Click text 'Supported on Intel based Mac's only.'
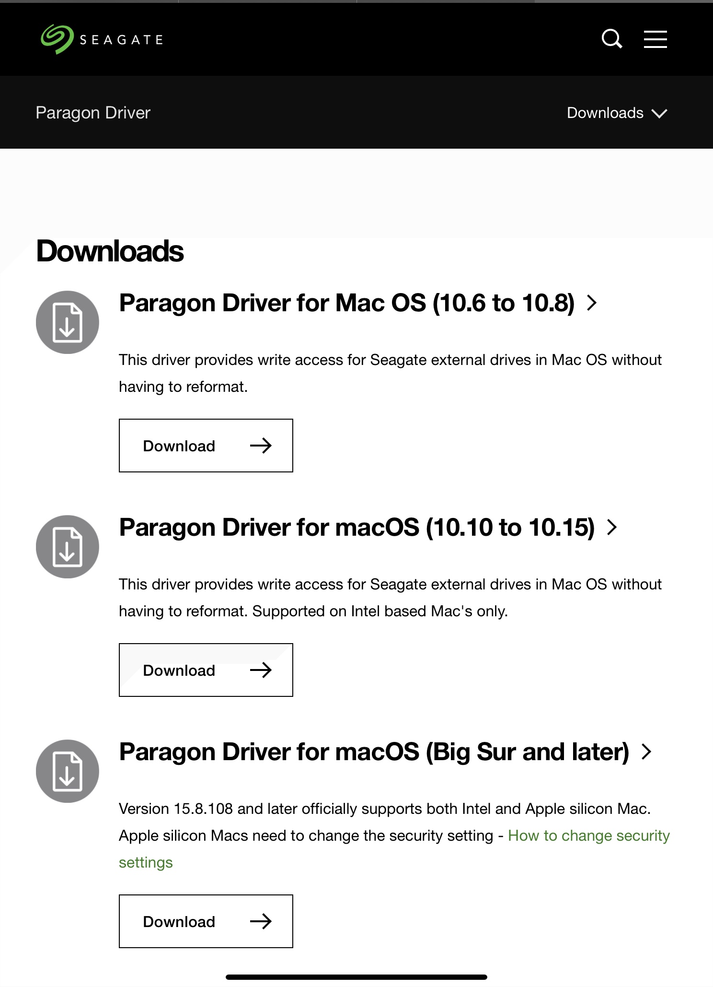Image resolution: width=713 pixels, height=987 pixels. [x=380, y=611]
